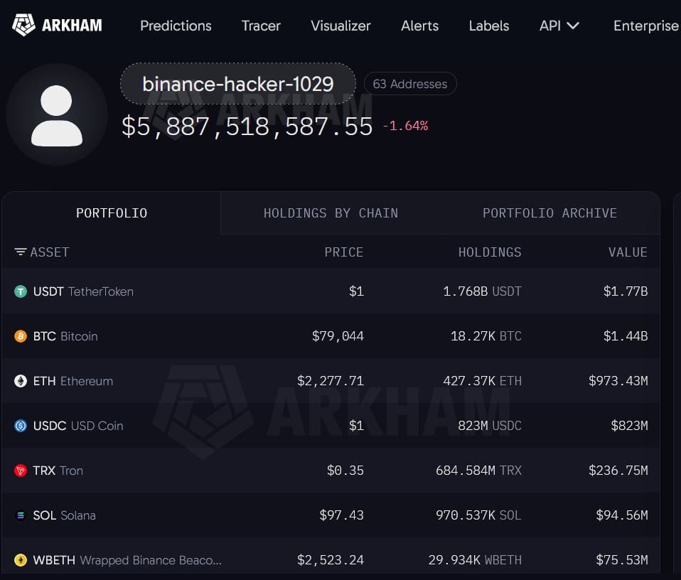The image size is (681, 580).
Task: Show the 63 Addresses list
Action: click(x=410, y=83)
